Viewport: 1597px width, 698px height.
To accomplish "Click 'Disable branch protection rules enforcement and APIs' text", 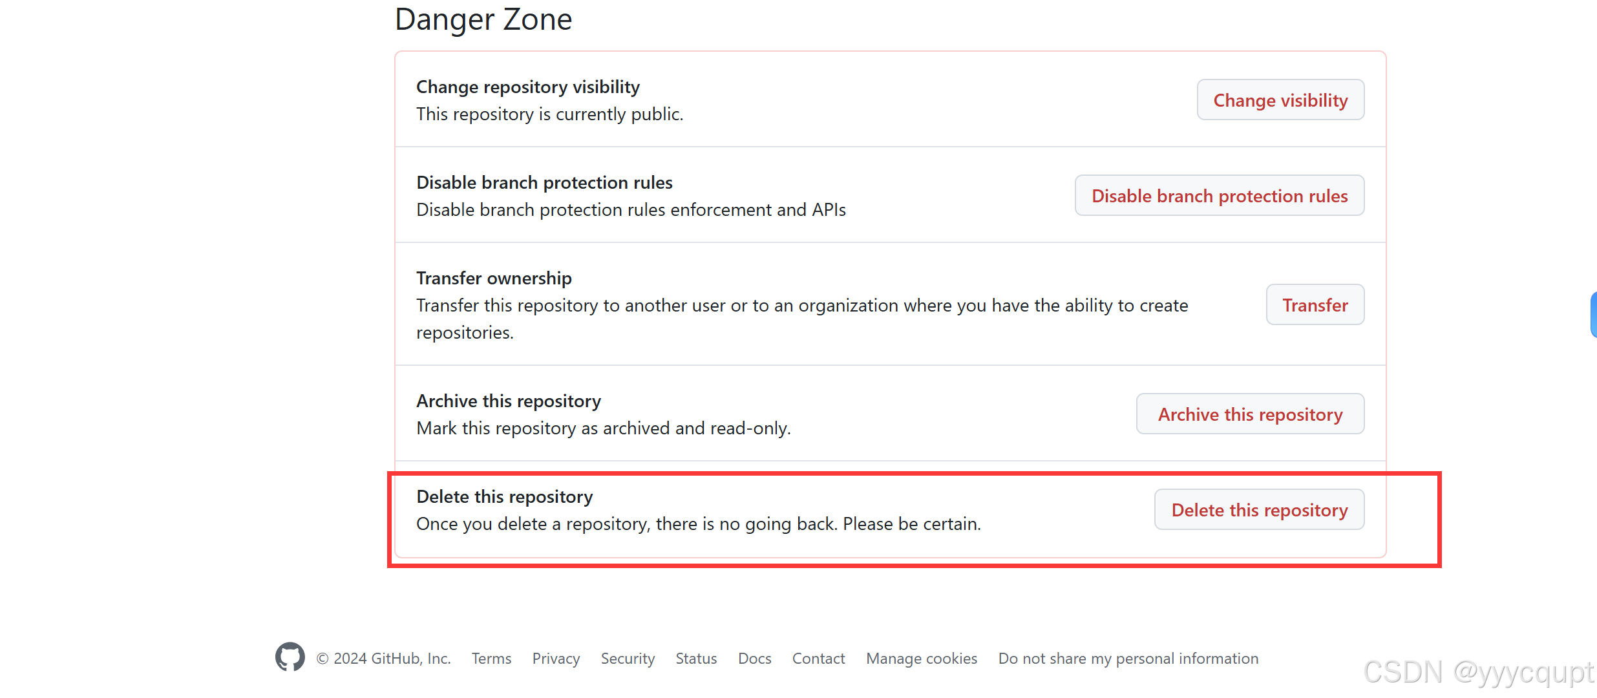I will (631, 209).
